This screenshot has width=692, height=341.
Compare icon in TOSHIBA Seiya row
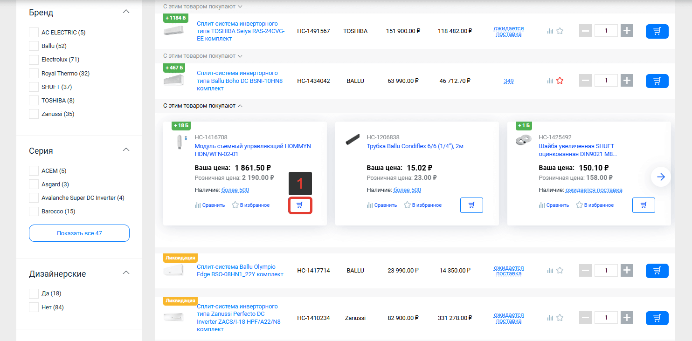click(550, 31)
